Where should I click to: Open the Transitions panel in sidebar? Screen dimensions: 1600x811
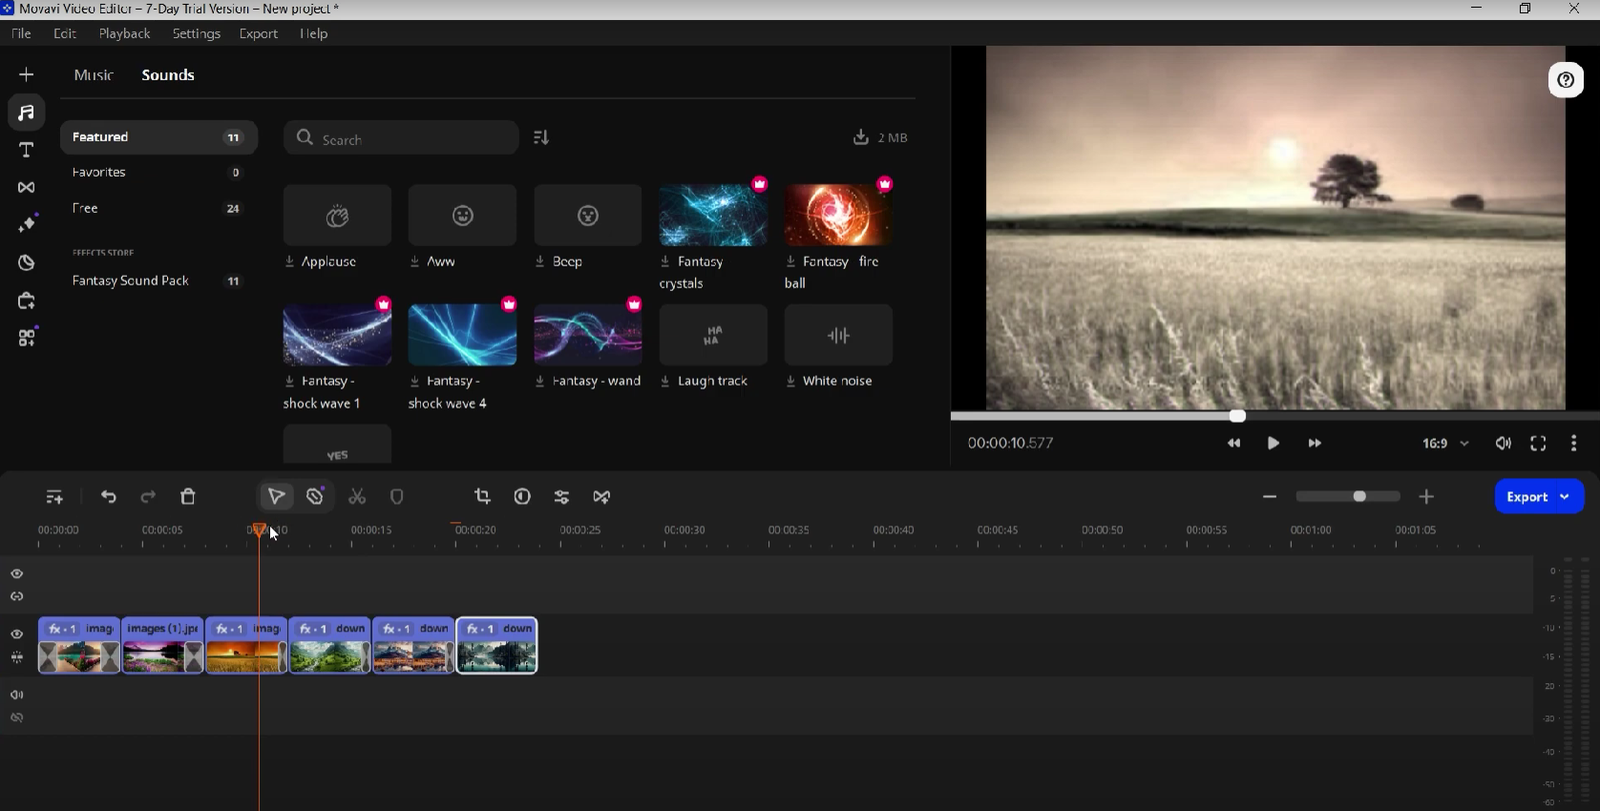27,188
